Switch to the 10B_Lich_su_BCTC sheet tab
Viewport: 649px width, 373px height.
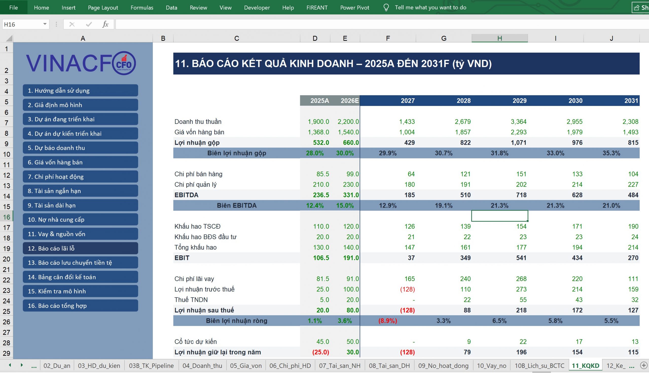(x=539, y=366)
